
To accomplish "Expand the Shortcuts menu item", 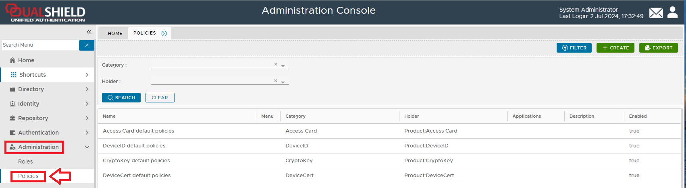I will point(48,75).
